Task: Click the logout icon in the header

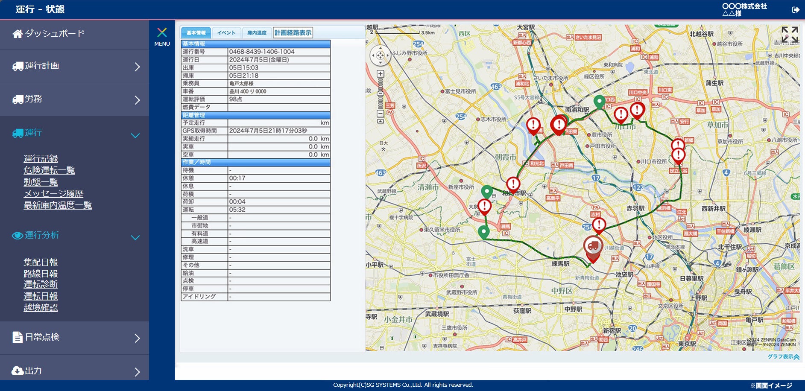Action: (x=796, y=9)
